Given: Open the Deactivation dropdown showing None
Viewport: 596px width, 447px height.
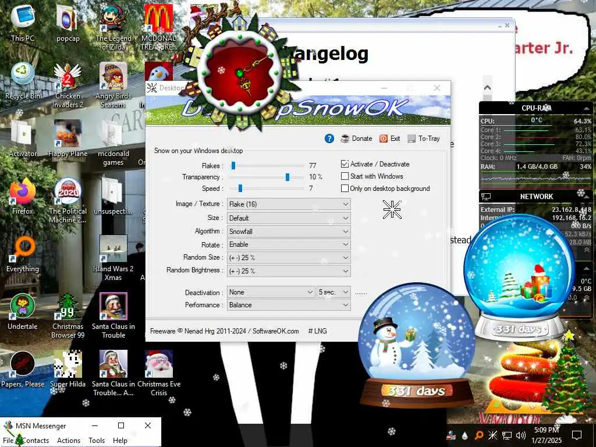Looking at the screenshot, I should 271,292.
